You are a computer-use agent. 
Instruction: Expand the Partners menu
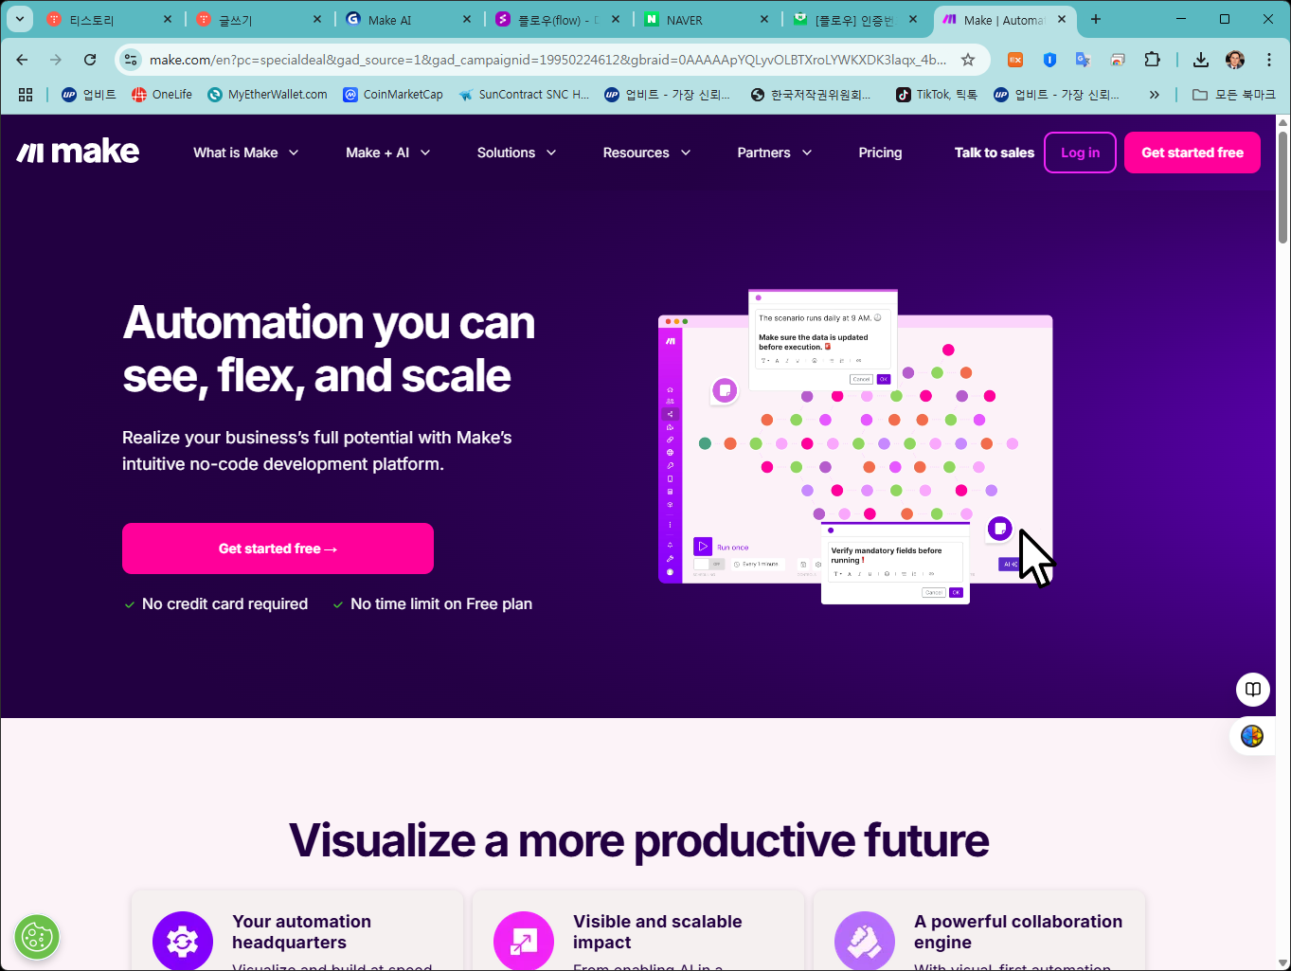[x=775, y=153]
